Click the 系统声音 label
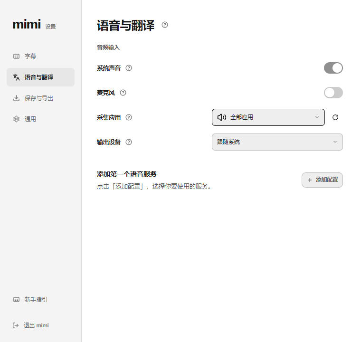Viewport: 361px width, 342px height. [x=109, y=68]
